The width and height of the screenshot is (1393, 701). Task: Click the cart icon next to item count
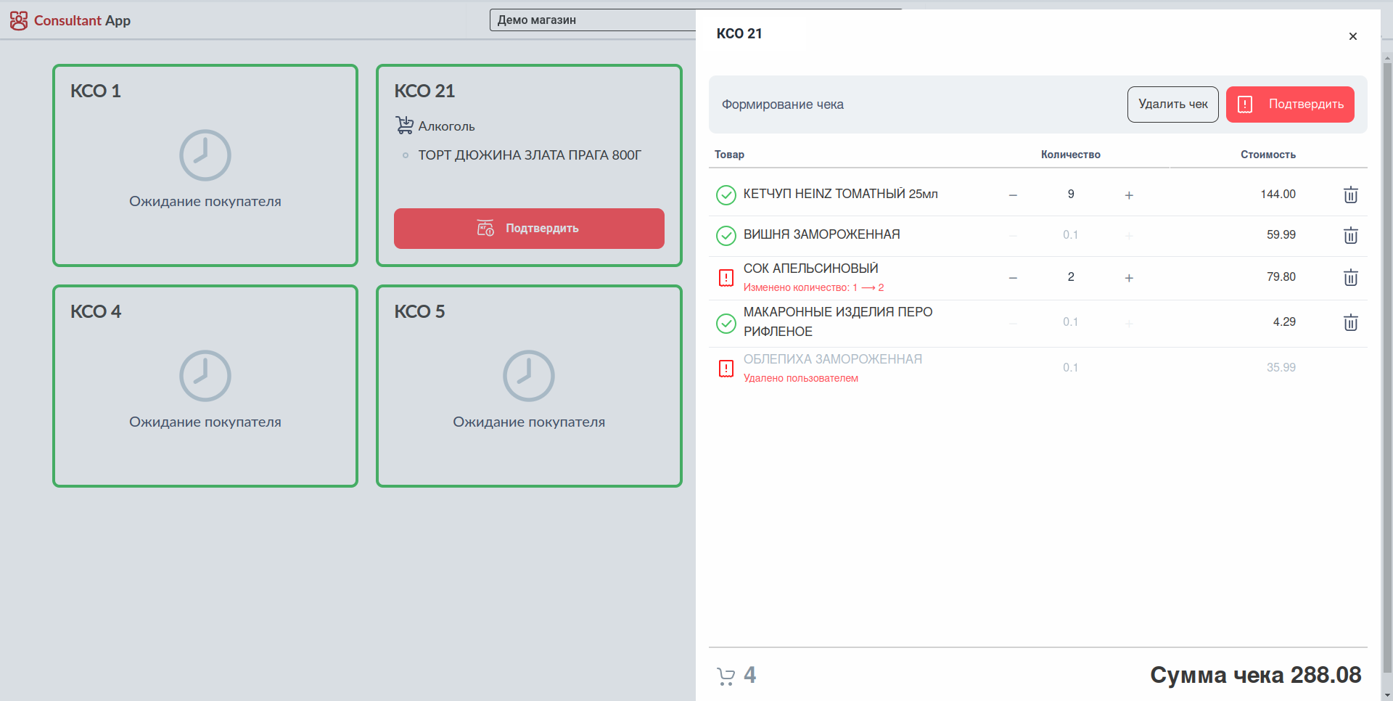coord(726,676)
